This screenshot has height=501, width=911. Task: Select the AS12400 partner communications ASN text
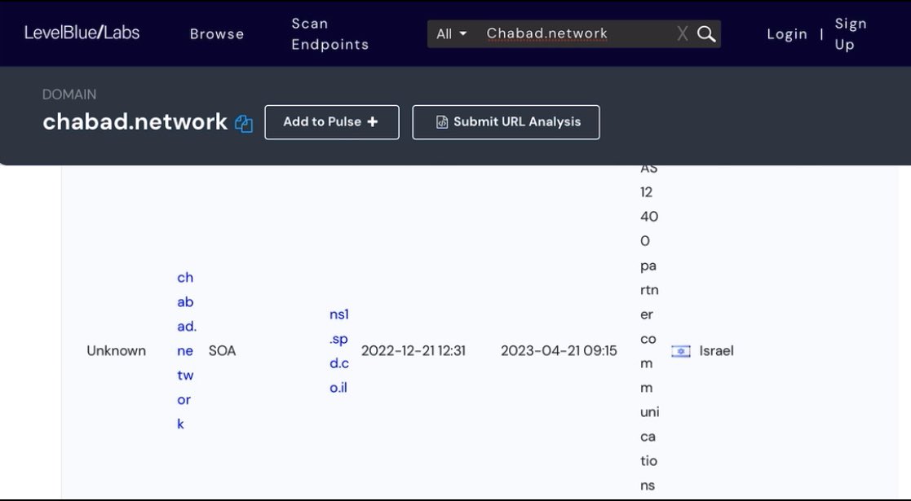tap(648, 326)
